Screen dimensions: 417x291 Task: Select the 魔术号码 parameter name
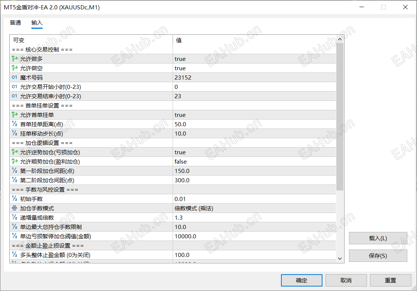(31, 78)
